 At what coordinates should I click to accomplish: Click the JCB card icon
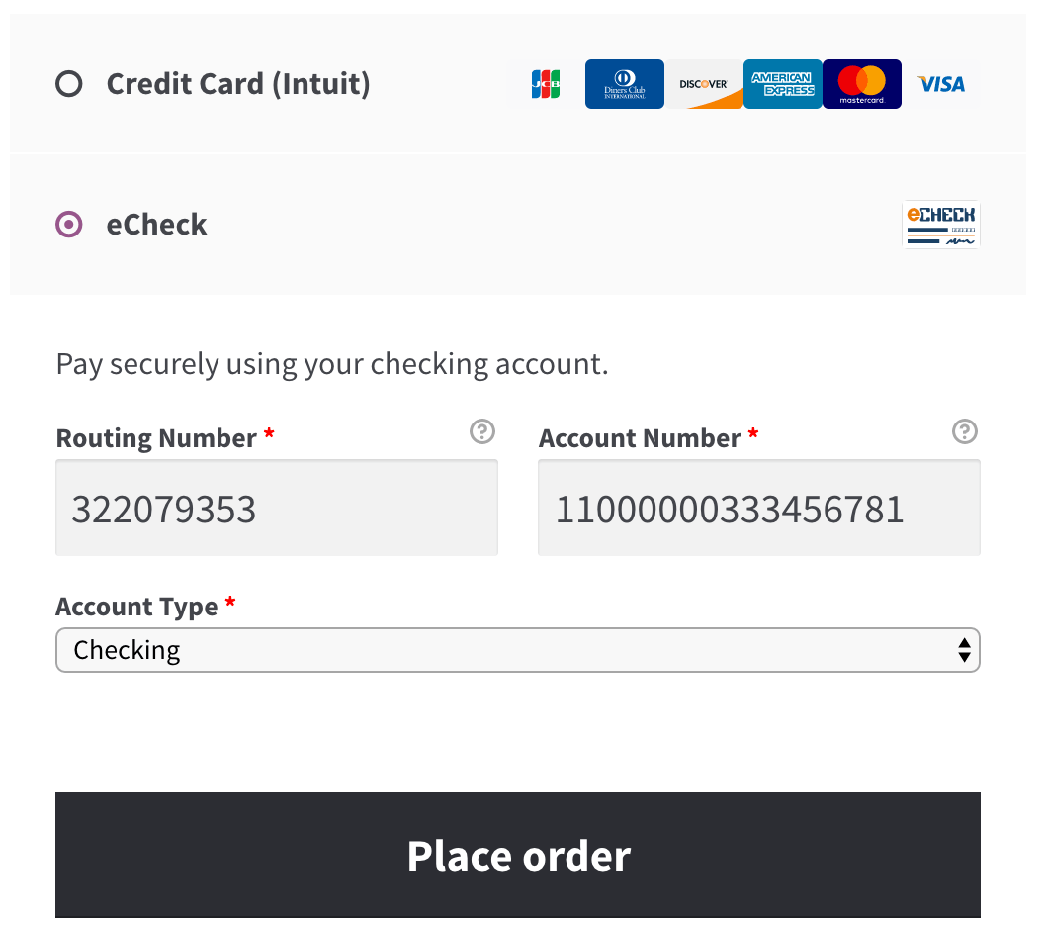click(545, 84)
